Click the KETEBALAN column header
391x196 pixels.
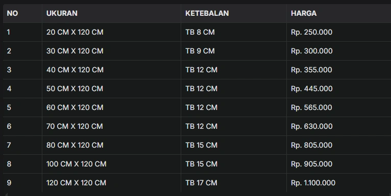point(234,13)
